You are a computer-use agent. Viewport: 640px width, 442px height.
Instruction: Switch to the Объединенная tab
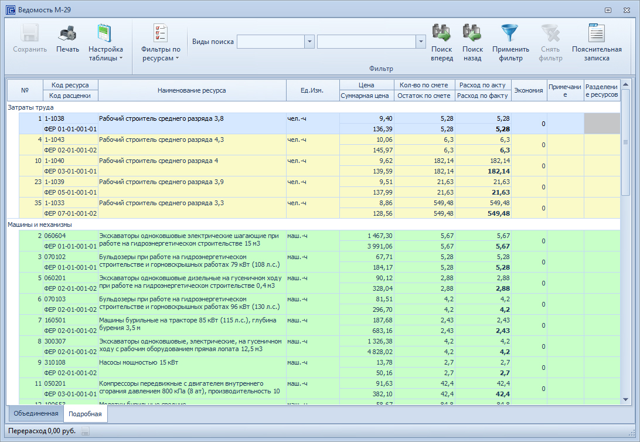point(36,413)
